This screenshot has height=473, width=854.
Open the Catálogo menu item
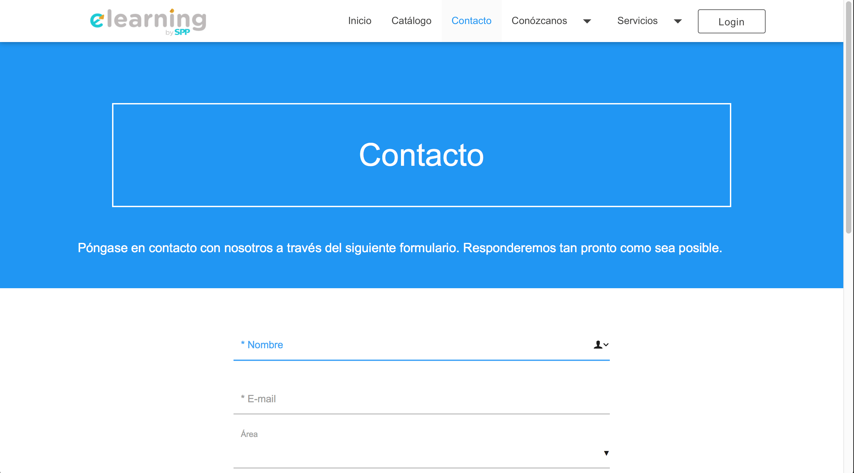[411, 21]
